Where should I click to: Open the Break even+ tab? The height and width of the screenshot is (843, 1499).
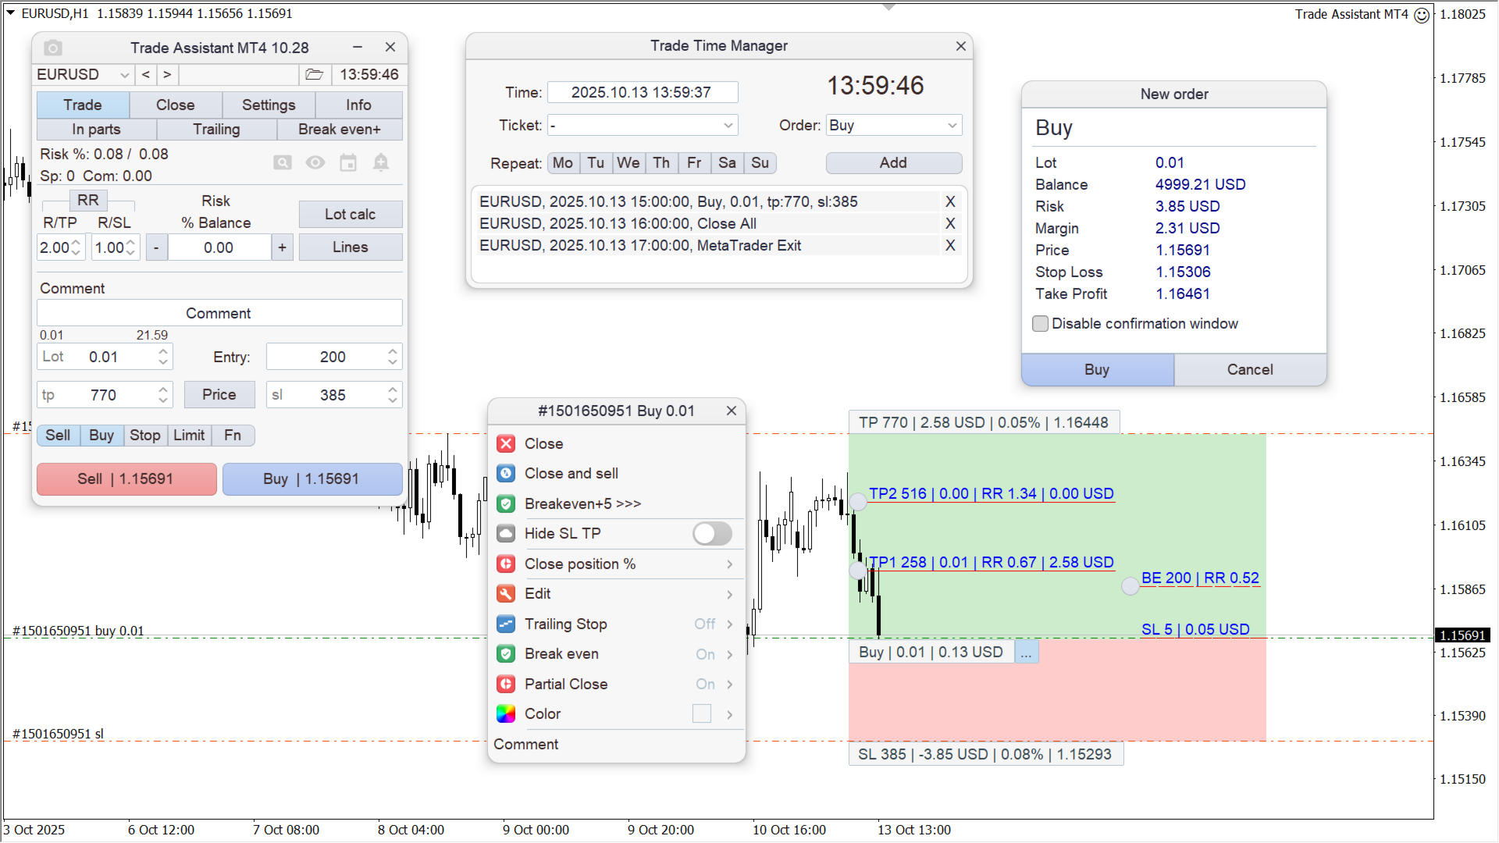[x=340, y=130]
